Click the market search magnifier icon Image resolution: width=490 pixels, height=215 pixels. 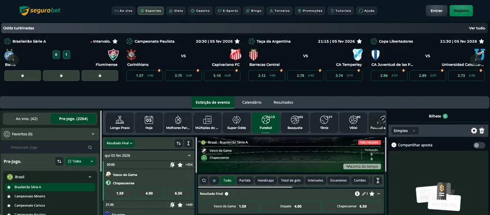(204, 180)
